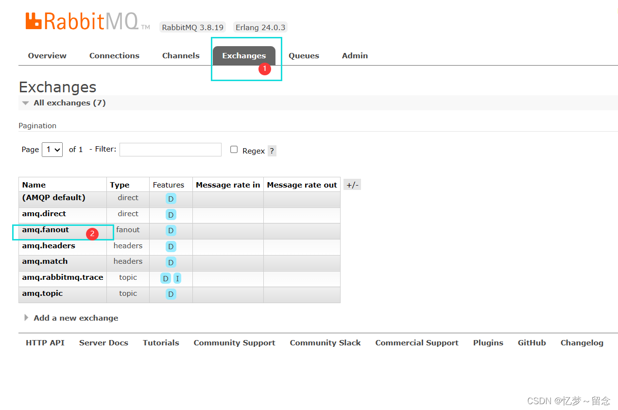Click the D badge in the amq.topic row

[171, 294]
